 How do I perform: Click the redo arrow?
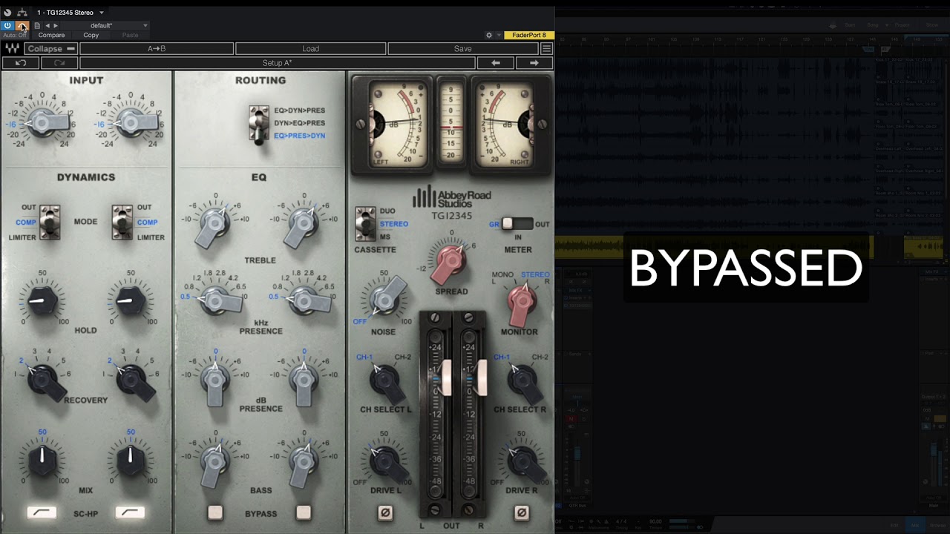coord(59,63)
